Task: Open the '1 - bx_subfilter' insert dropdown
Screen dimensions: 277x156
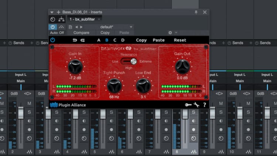Action: click(x=85, y=19)
